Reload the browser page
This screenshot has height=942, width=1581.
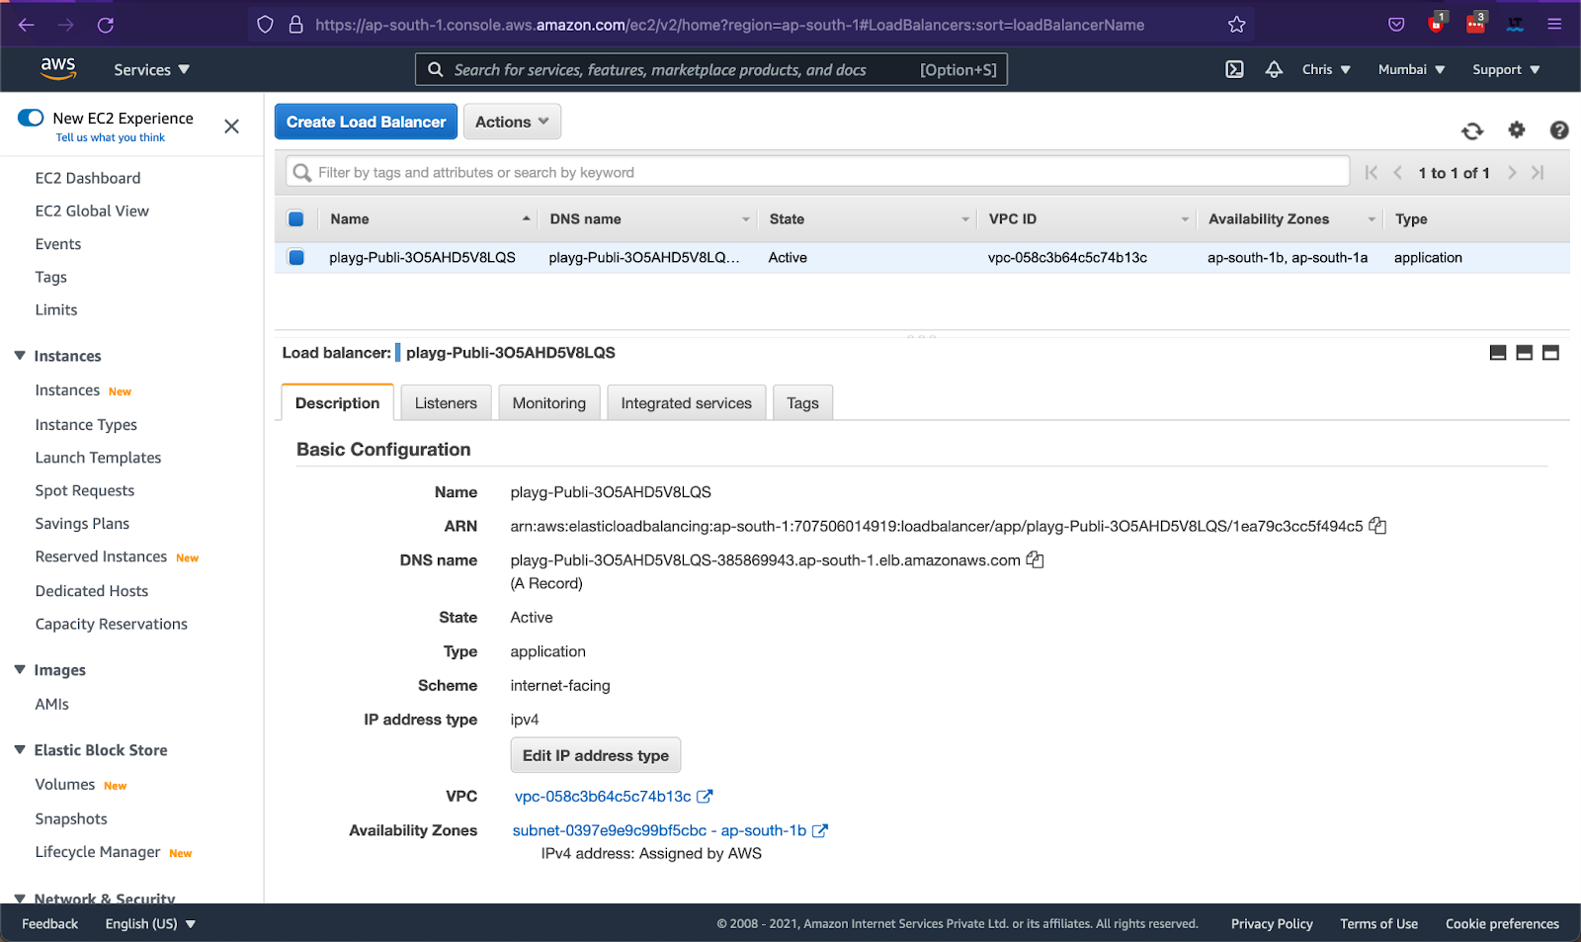tap(106, 25)
